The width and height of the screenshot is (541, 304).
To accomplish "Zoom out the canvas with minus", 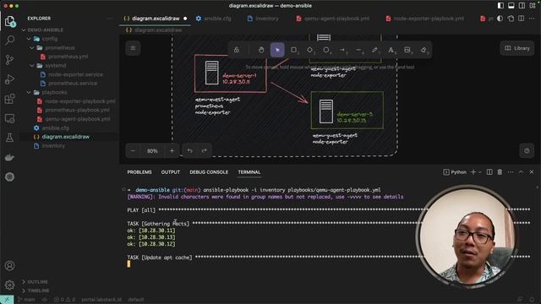I will [x=133, y=150].
